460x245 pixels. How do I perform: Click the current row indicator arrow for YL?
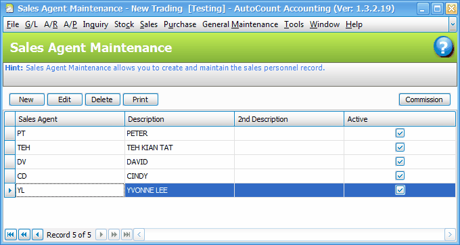click(9, 190)
